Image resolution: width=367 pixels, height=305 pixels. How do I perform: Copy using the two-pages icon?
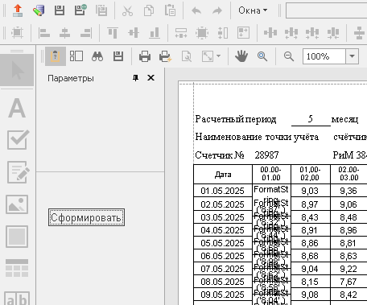tap(149, 10)
